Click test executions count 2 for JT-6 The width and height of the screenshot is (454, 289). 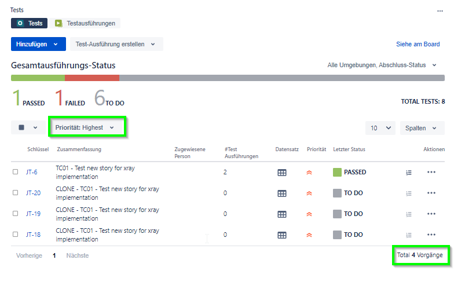coord(225,172)
